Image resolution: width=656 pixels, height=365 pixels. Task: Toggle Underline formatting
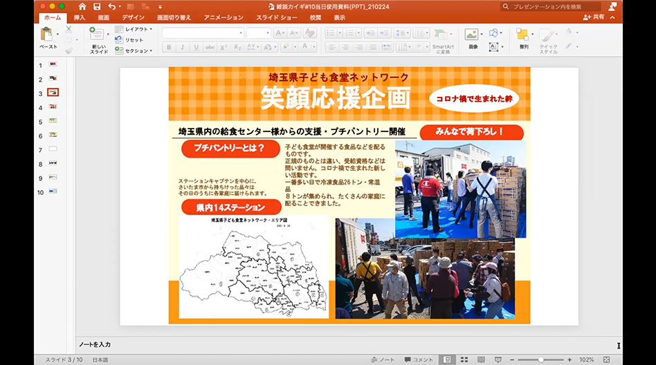pos(198,47)
